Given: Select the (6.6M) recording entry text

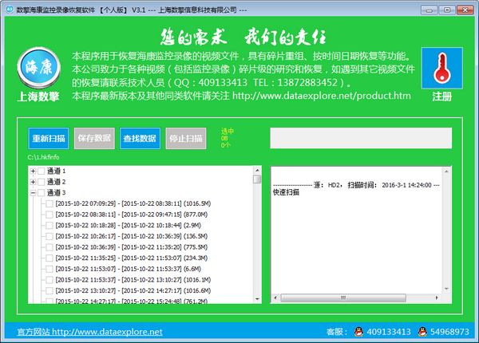Looking at the screenshot, I should pyautogui.click(x=129, y=269).
